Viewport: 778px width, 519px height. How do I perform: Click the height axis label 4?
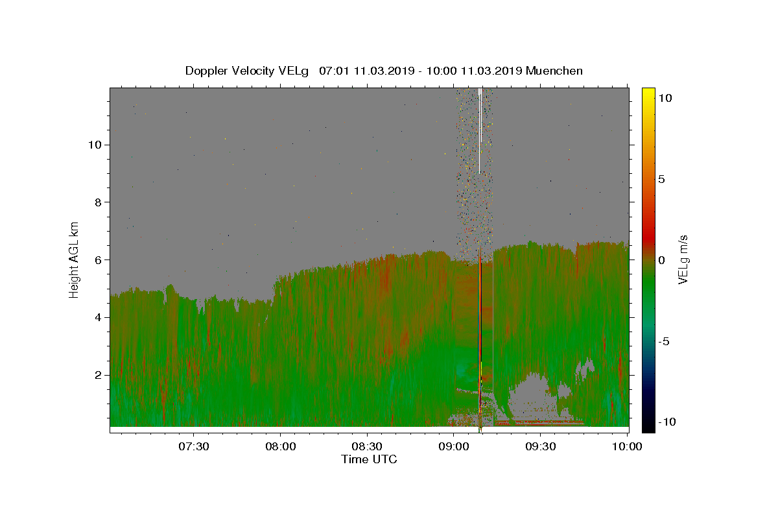(99, 317)
